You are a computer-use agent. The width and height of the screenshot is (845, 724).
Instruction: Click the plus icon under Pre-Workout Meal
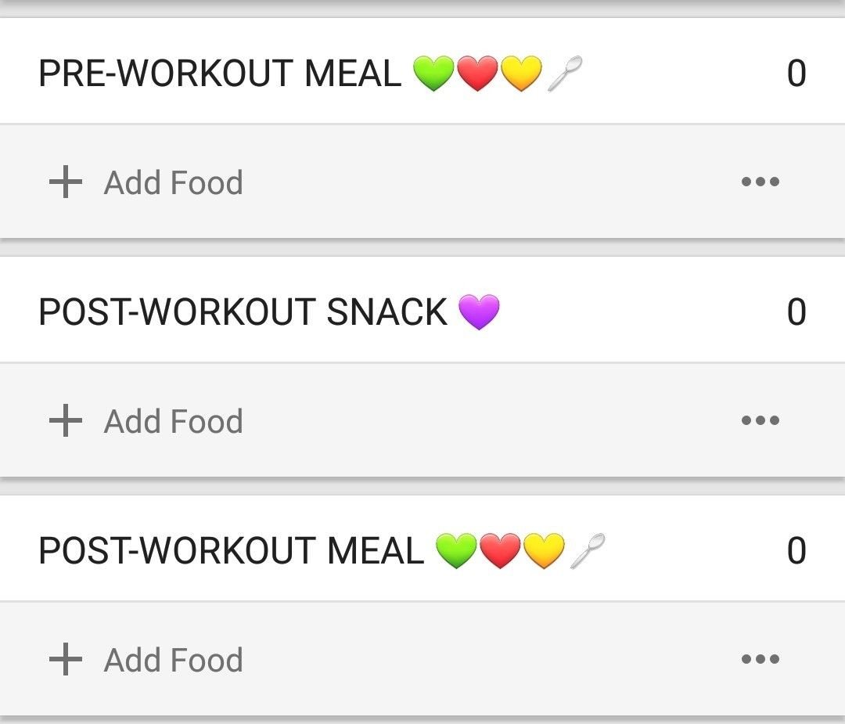[x=66, y=182]
